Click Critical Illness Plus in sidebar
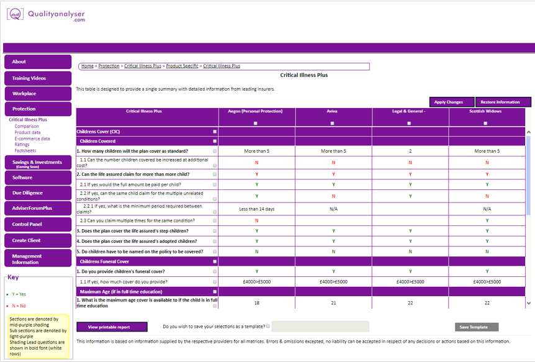Screen dimensions: 535x362 28,119
